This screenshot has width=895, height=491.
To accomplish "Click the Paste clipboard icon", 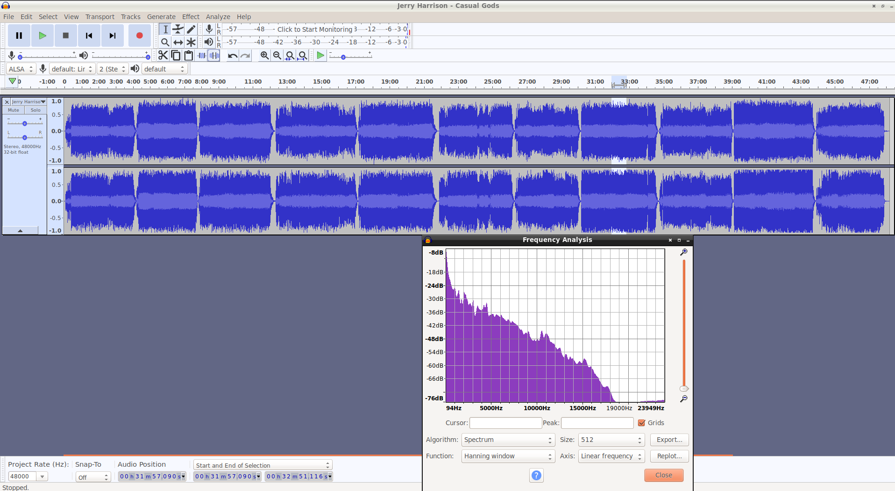I will click(189, 56).
